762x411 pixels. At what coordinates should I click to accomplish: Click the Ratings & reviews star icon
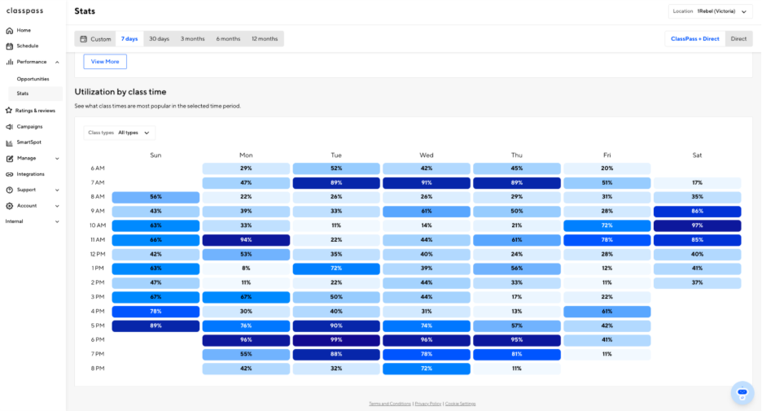point(9,111)
